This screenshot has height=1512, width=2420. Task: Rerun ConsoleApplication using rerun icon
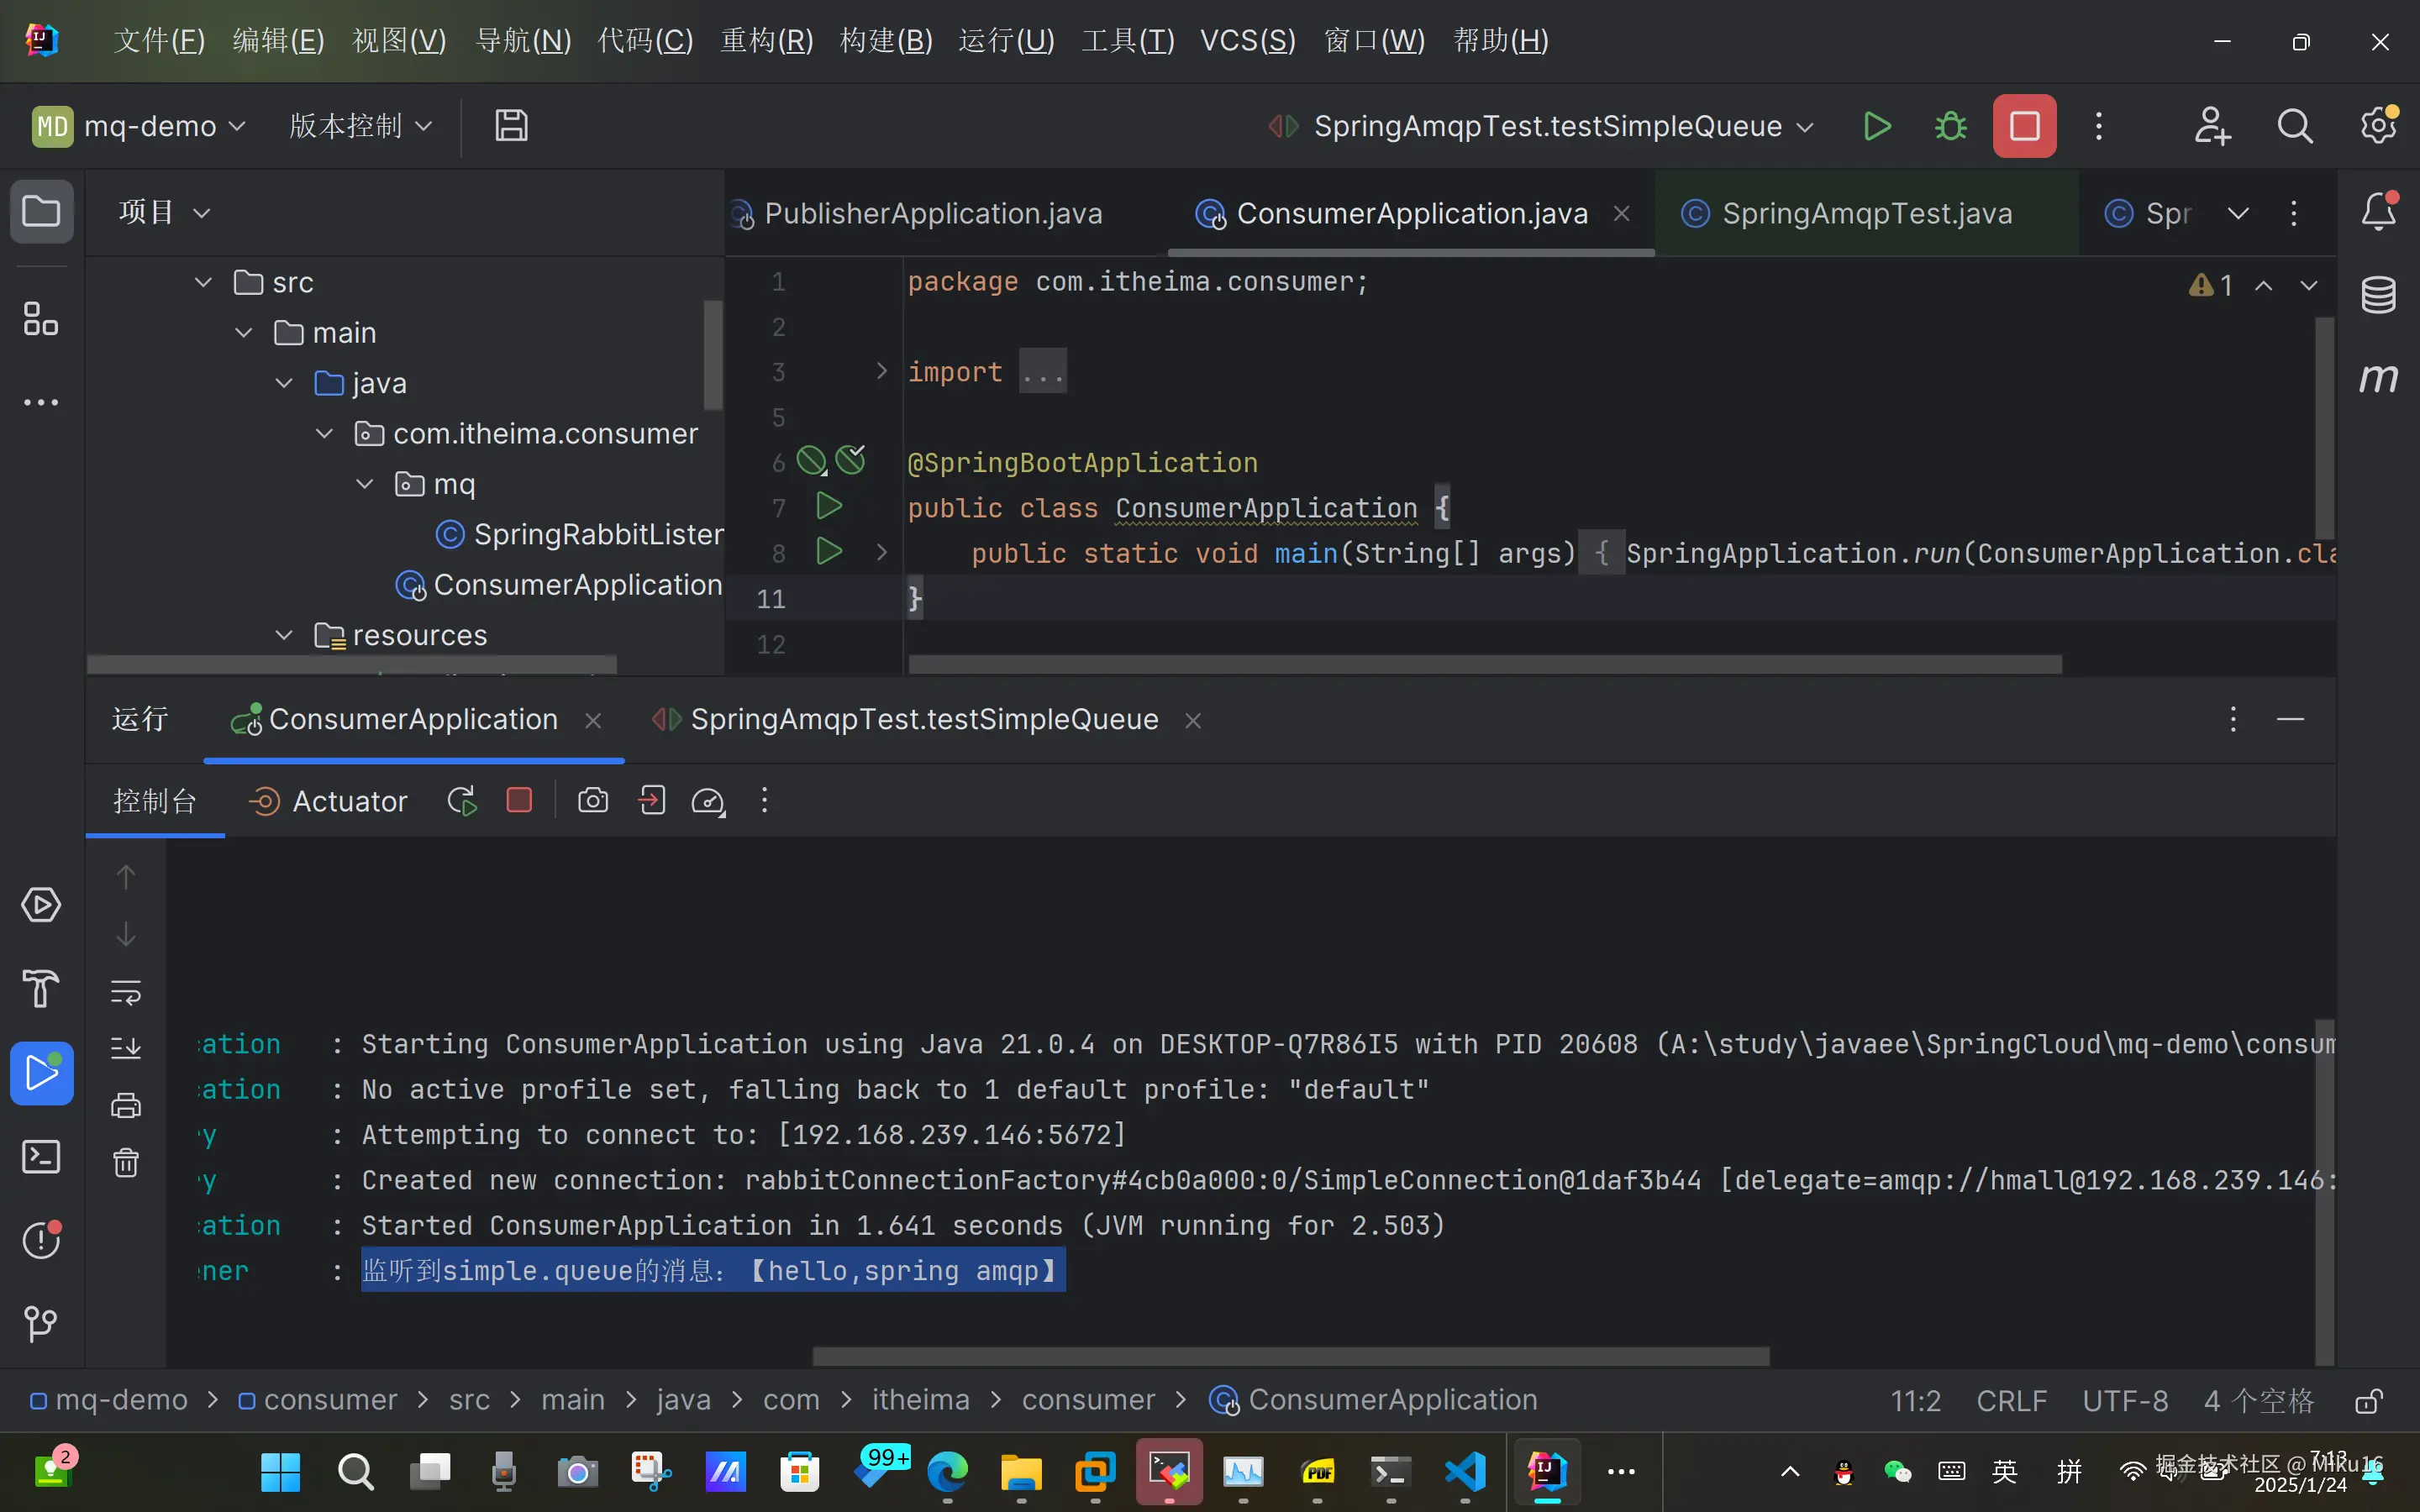pyautogui.click(x=462, y=801)
